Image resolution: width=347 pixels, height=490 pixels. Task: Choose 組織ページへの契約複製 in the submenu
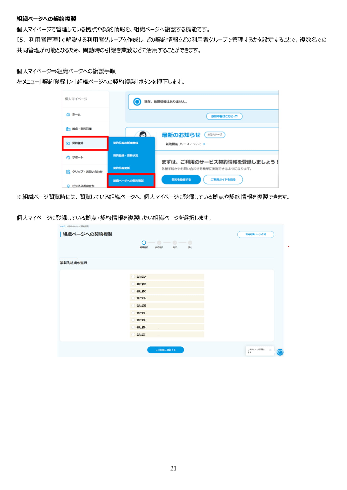point(131,181)
